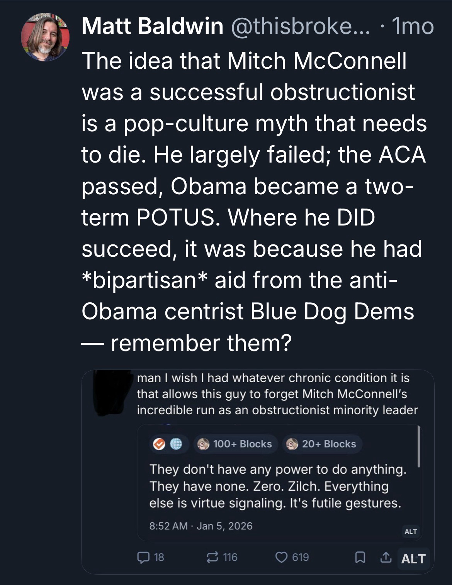Open the 1mo post timestamp

(x=412, y=27)
